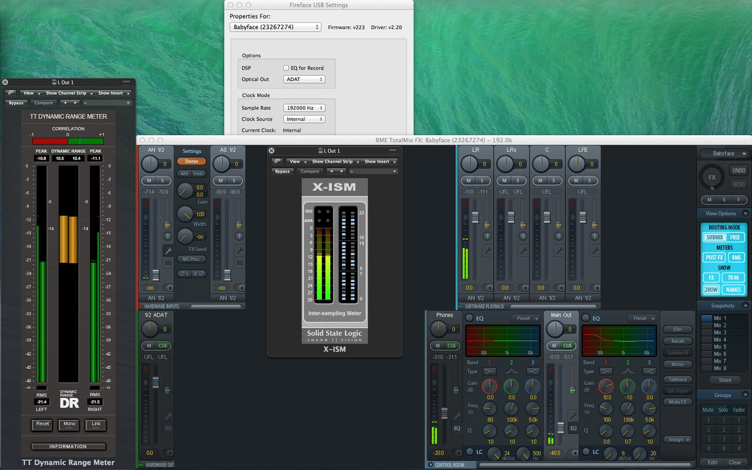
Task: Click the Phones EQ band 1 red gain knob
Action: coord(490,386)
